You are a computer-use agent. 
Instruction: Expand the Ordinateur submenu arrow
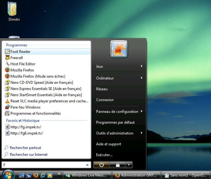pos(141,78)
